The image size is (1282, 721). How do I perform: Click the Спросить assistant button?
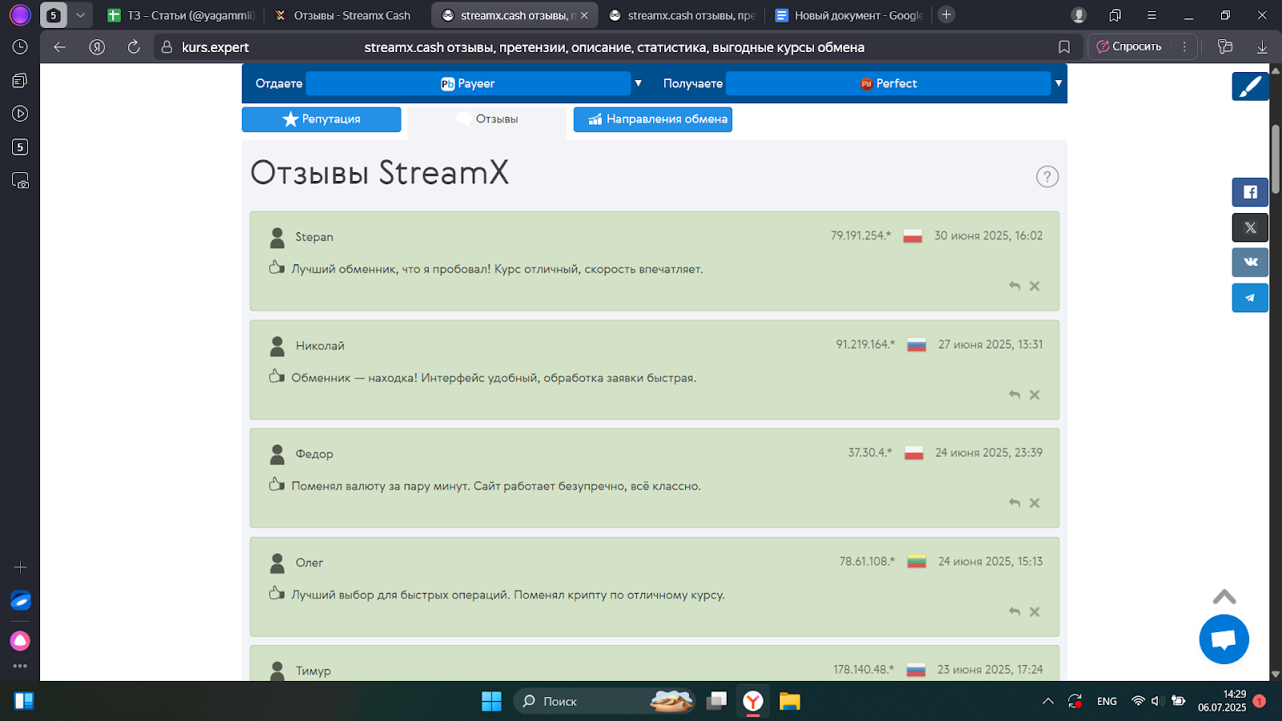pyautogui.click(x=1129, y=46)
